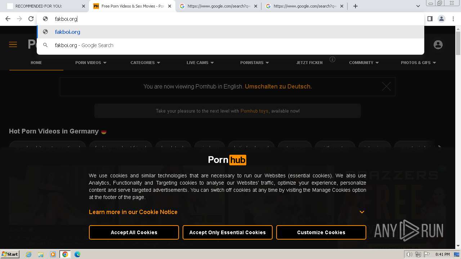Viewport: 461px width, 259px height.
Task: Switch to the second Google search tab
Action: [x=305, y=6]
